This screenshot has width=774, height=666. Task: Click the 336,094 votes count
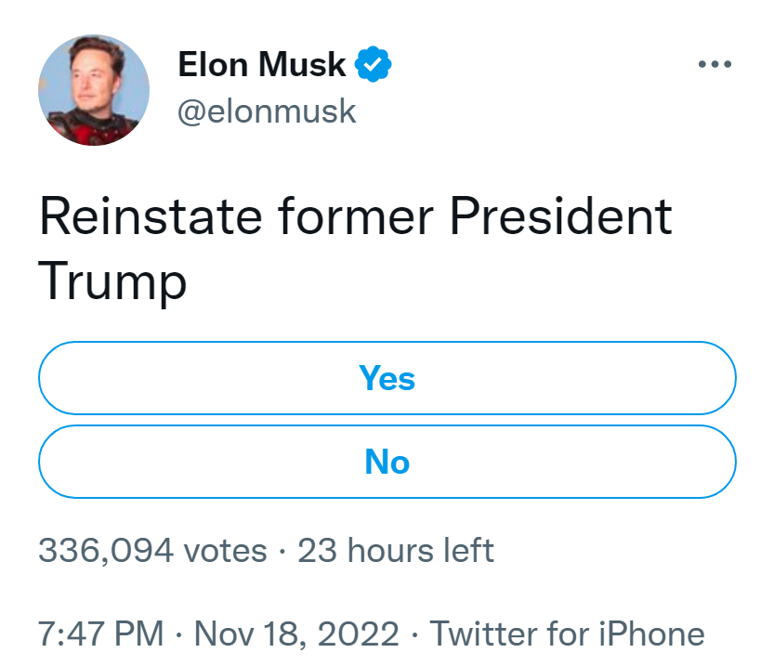(x=152, y=550)
